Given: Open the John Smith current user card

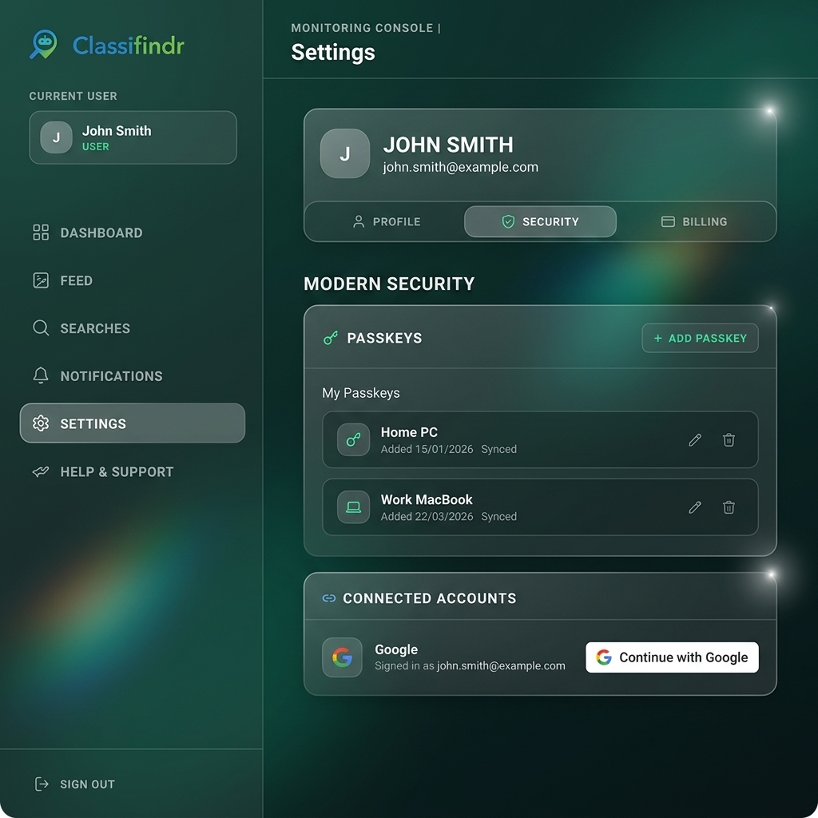Looking at the screenshot, I should [x=133, y=137].
